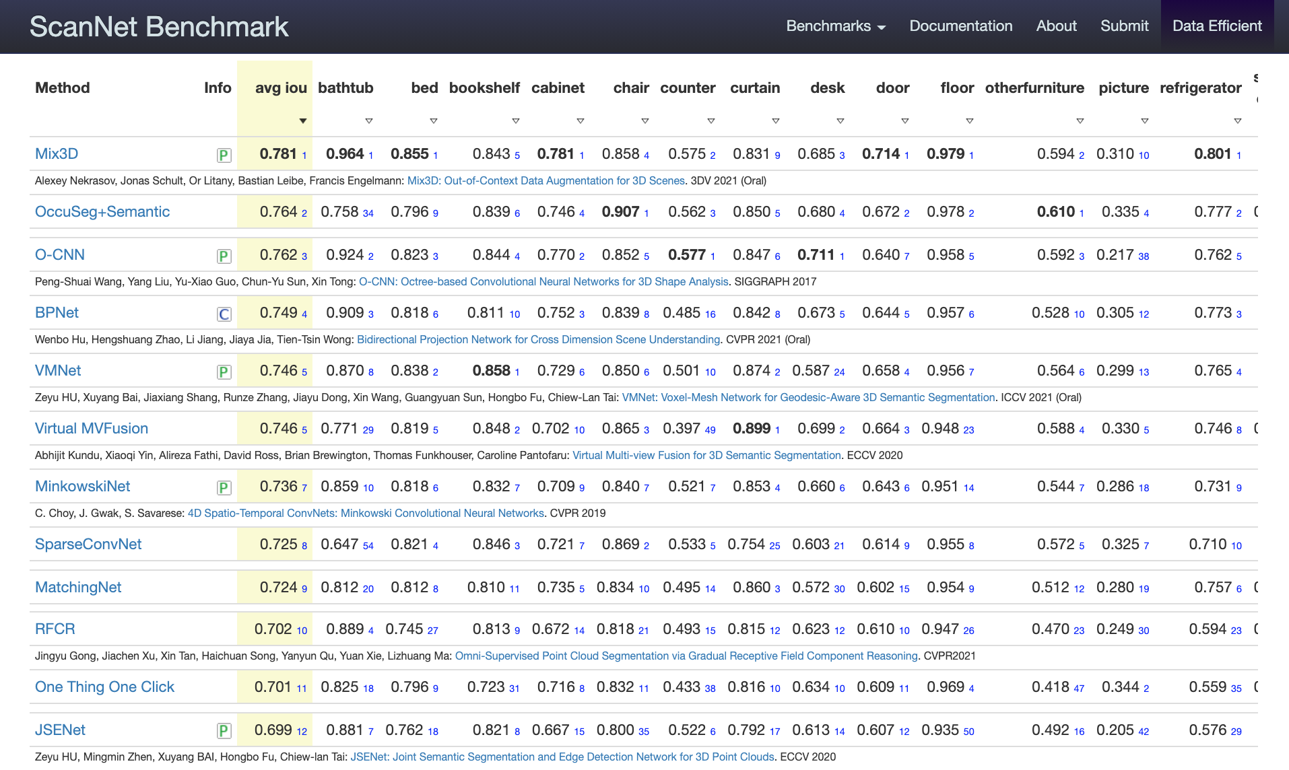
Task: Sort table by the otherfurniture column arrow
Action: [1080, 121]
